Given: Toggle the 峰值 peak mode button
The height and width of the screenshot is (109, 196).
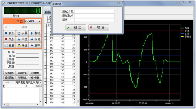Looking at the screenshot, I should (x=22, y=45).
